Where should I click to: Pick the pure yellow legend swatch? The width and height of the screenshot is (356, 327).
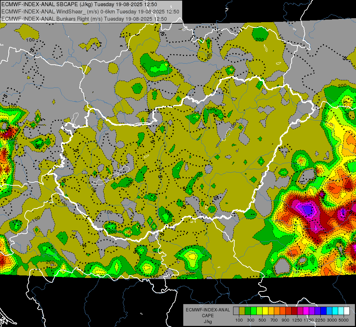click(x=265, y=311)
